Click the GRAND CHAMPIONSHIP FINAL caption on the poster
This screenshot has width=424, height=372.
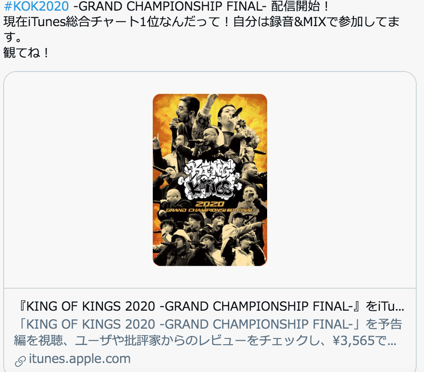[x=210, y=210]
